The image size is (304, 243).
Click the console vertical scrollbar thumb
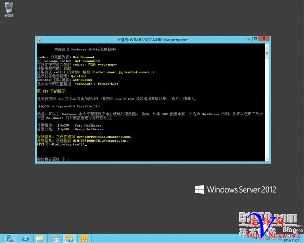[x=267, y=54]
